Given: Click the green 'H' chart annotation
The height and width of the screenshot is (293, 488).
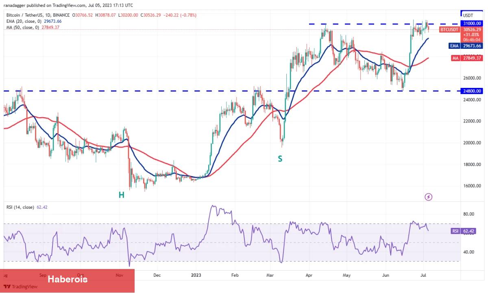Looking at the screenshot, I should (x=121, y=195).
